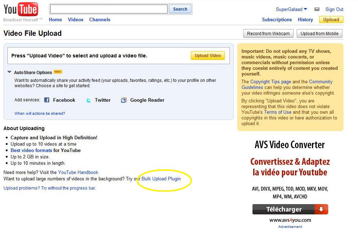Screen dimensions: 358x236
Task: Click the AutoShare Options heading
Action: pyautogui.click(x=33, y=72)
